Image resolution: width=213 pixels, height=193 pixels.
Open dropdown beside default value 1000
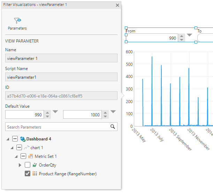[x=113, y=111]
